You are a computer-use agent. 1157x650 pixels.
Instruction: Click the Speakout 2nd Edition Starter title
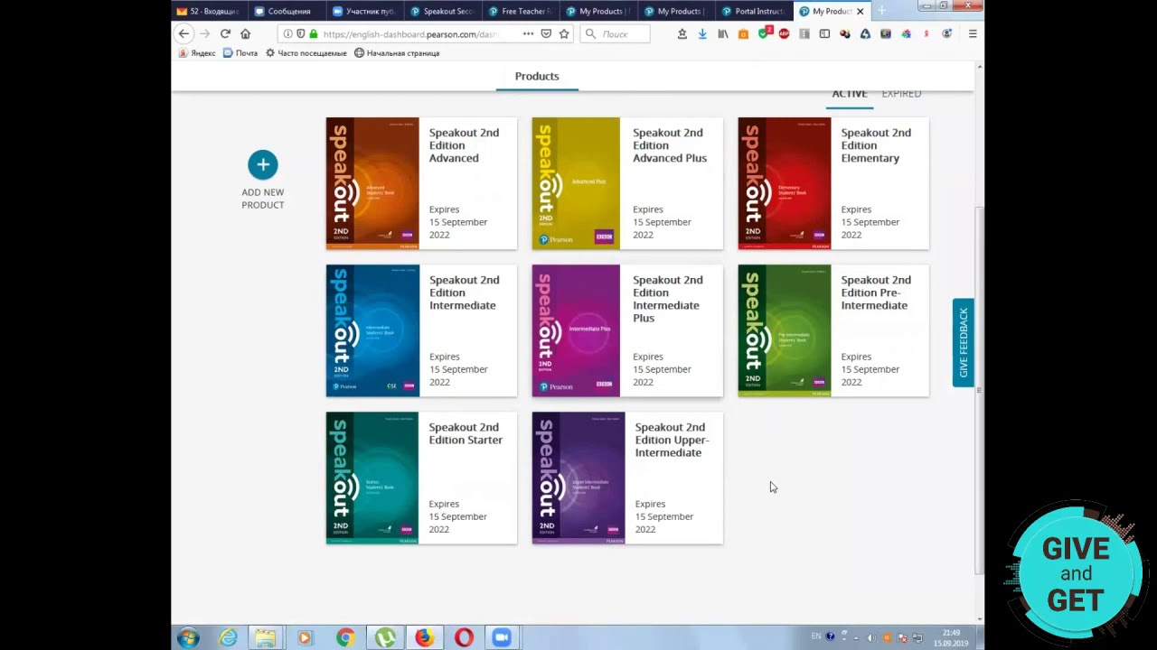(466, 433)
